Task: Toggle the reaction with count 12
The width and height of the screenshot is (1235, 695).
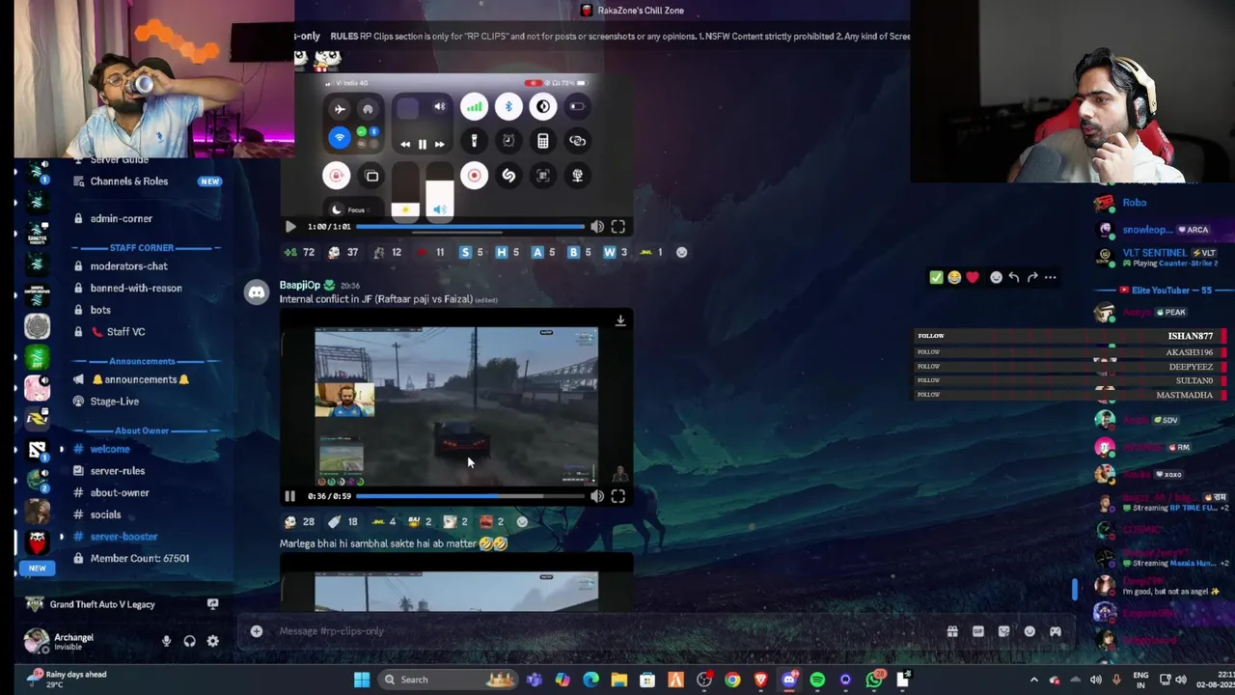Action: pyautogui.click(x=387, y=252)
